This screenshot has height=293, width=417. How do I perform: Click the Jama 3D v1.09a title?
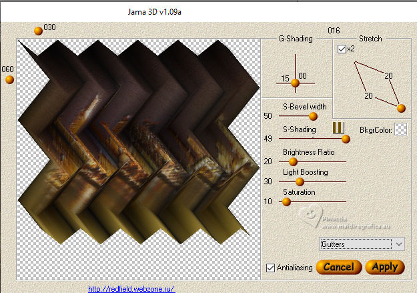(x=155, y=12)
